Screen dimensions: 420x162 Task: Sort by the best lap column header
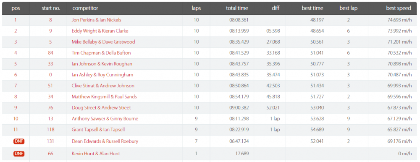tap(349, 8)
